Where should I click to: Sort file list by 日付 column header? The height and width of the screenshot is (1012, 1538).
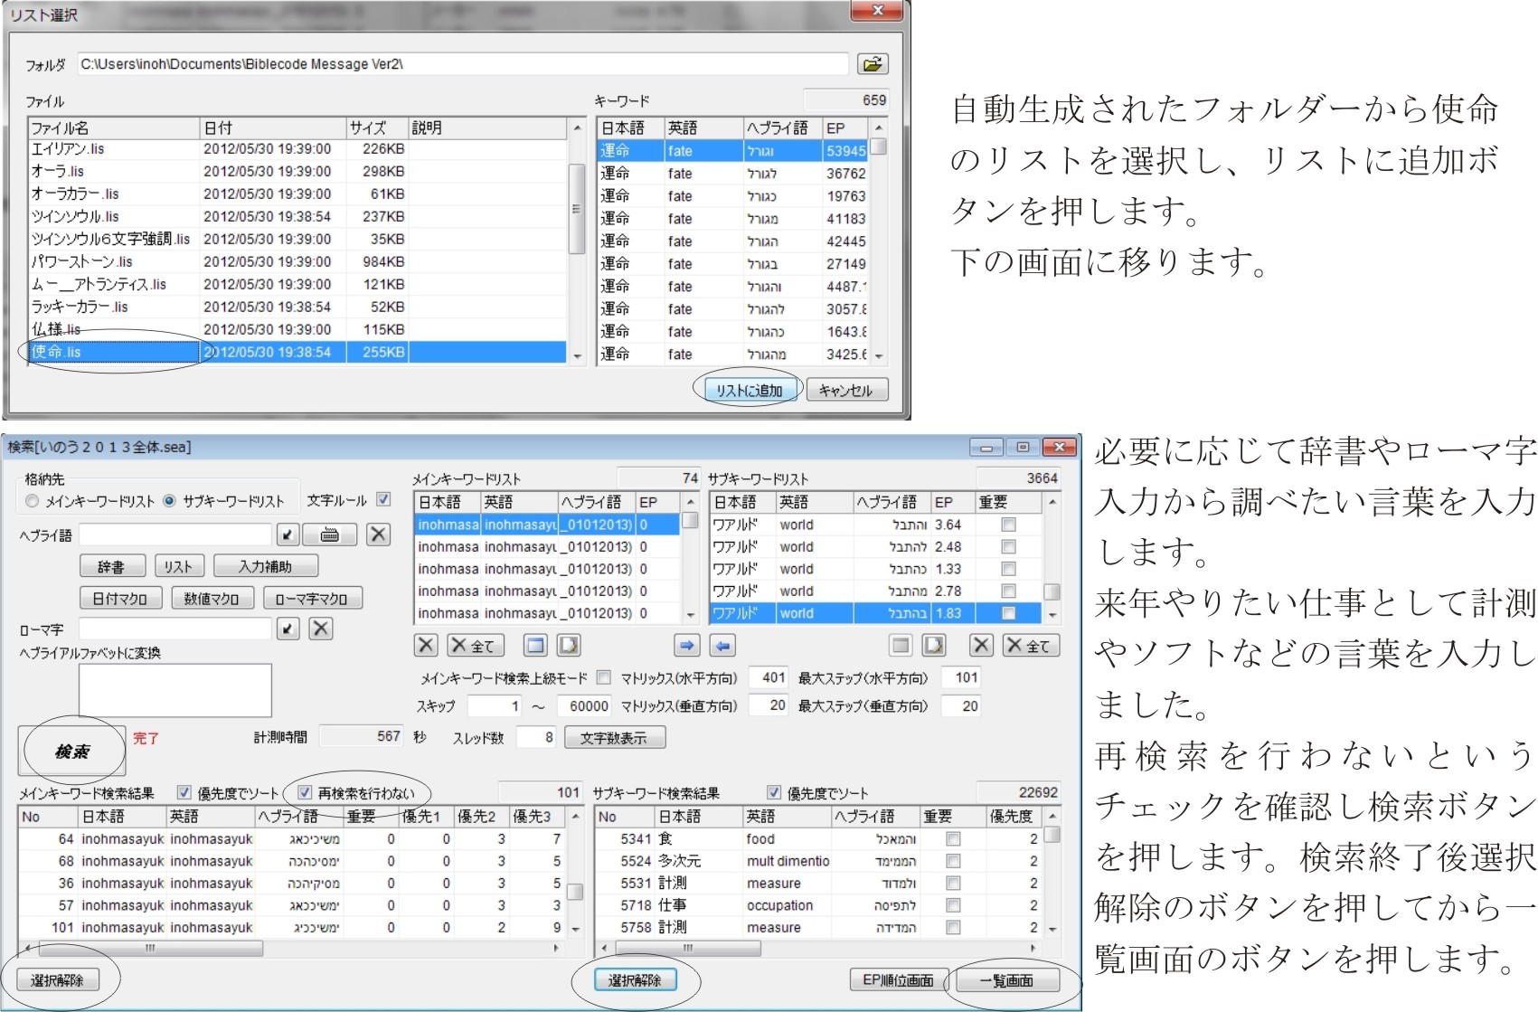pyautogui.click(x=271, y=128)
